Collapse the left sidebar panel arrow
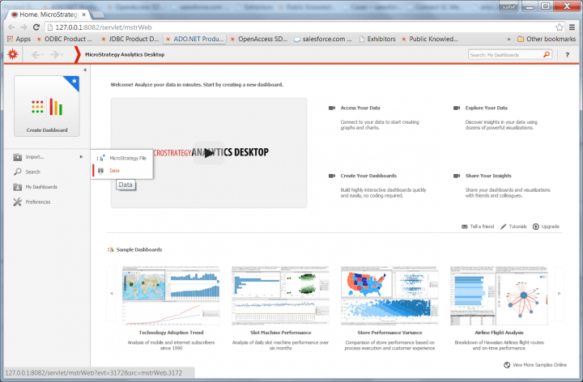 [x=85, y=70]
